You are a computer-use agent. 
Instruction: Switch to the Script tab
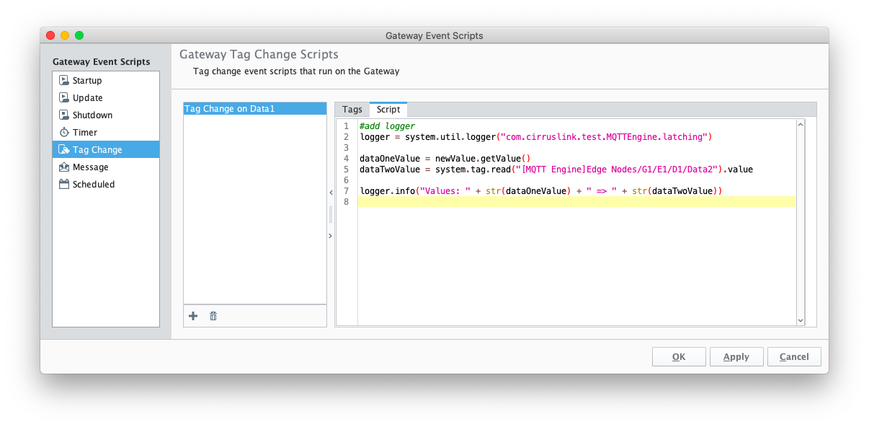[x=388, y=110]
